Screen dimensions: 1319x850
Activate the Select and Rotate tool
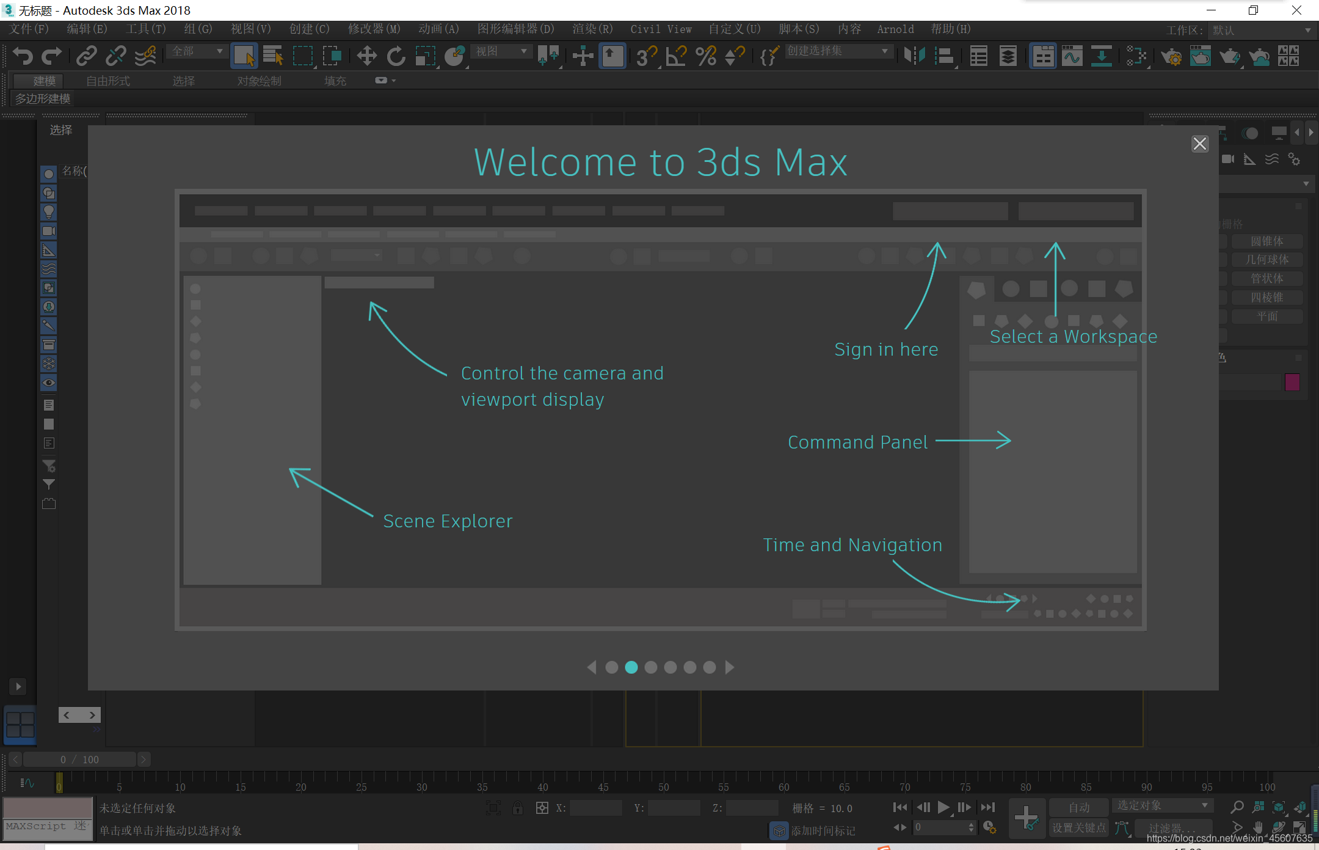coord(396,56)
